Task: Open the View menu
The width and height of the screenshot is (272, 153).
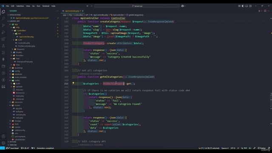Action: 28,6
